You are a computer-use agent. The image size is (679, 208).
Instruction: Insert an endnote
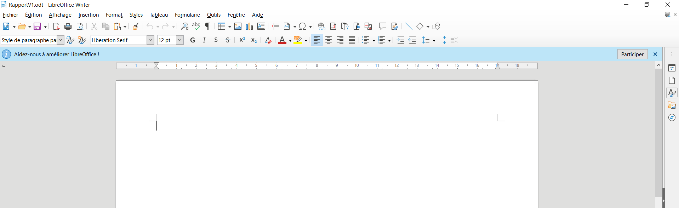(x=345, y=26)
